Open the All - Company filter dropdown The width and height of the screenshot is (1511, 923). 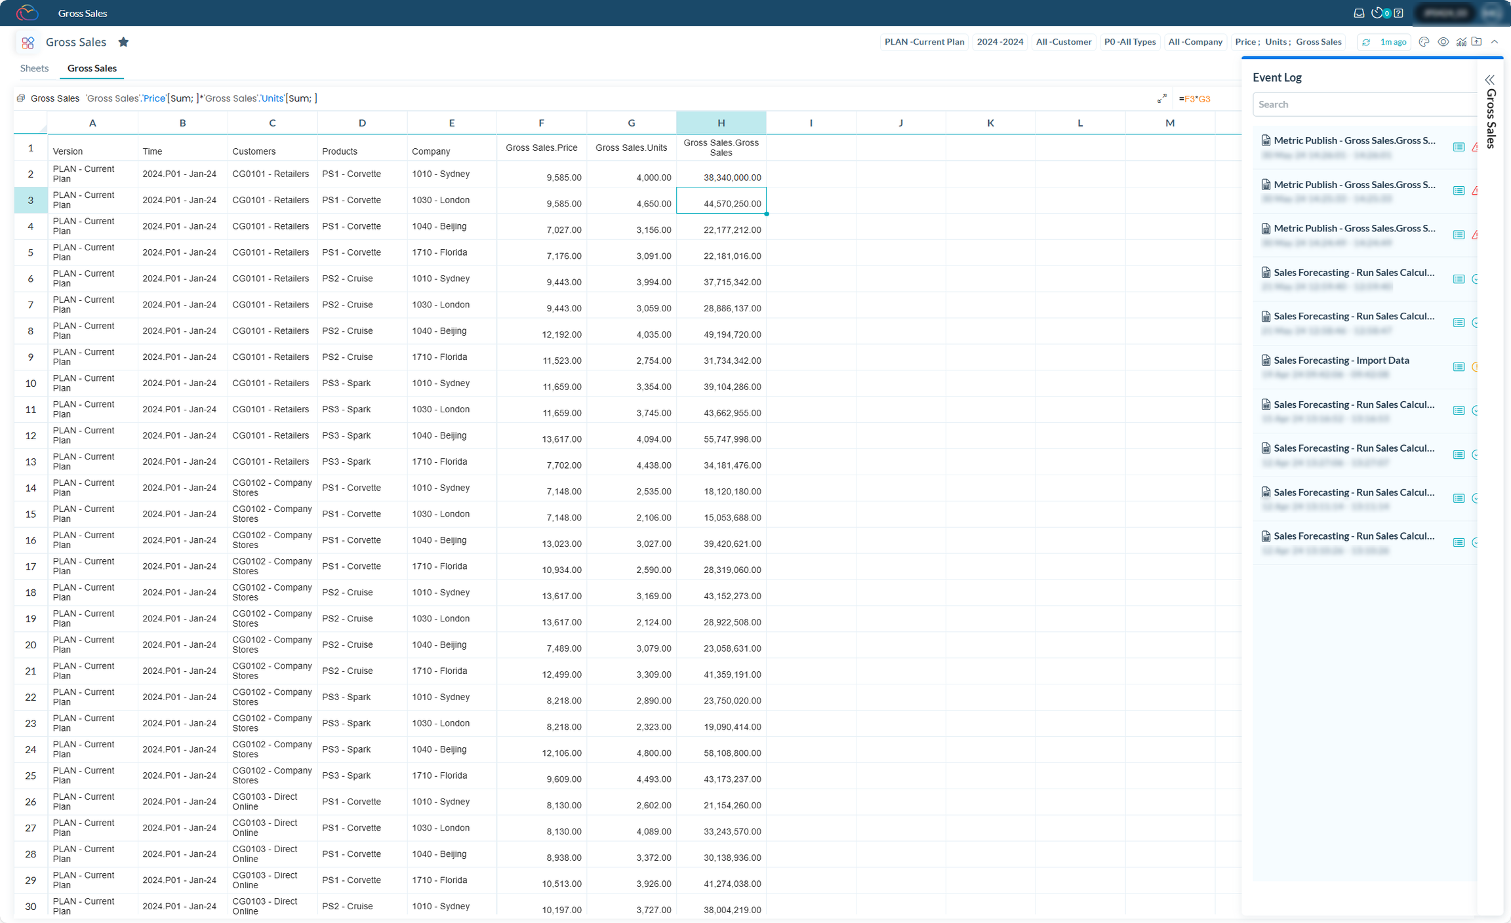(1195, 42)
